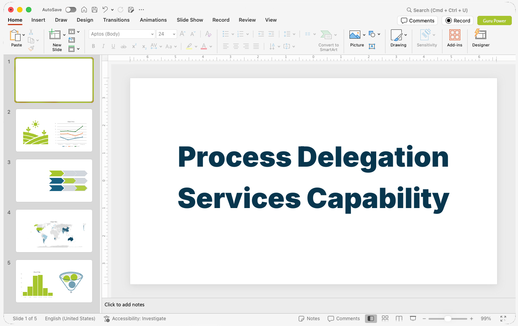The height and width of the screenshot is (326, 518).
Task: Click the Accessibility checker icon in status bar
Action: tap(107, 319)
